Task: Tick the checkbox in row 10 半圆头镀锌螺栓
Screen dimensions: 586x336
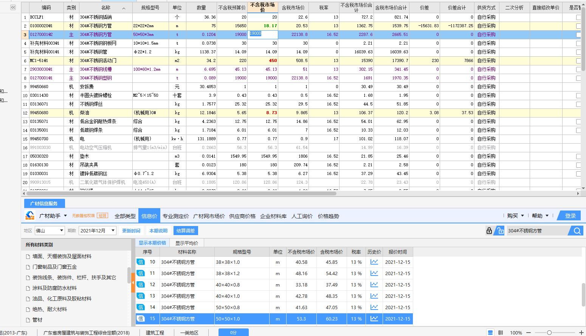Action: coord(578,96)
